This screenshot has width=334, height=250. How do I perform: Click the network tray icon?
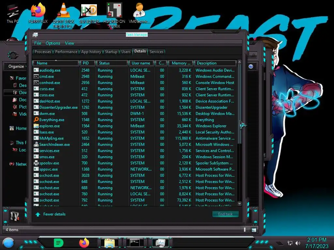(290, 243)
